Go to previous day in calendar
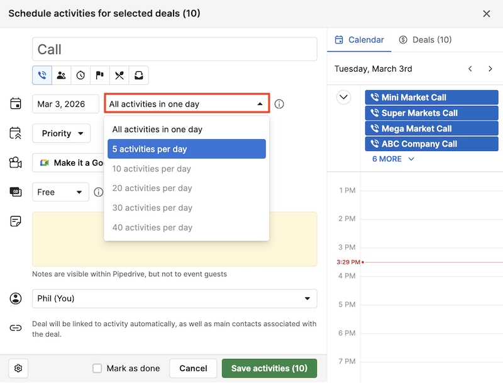This screenshot has width=503, height=391. [470, 69]
